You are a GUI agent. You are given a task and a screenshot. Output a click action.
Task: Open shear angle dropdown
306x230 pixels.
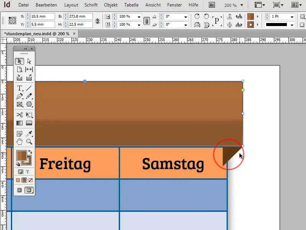[186, 25]
